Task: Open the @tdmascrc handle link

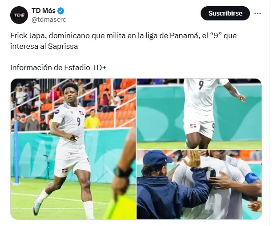Action: tap(49, 20)
